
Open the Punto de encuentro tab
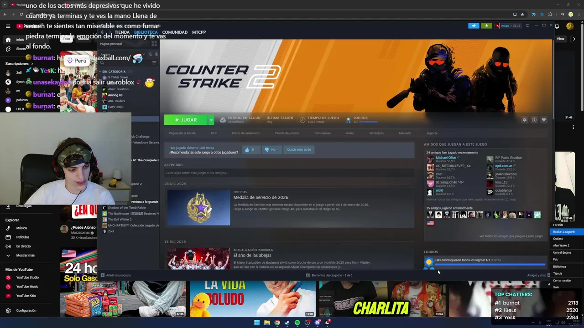[245, 133]
